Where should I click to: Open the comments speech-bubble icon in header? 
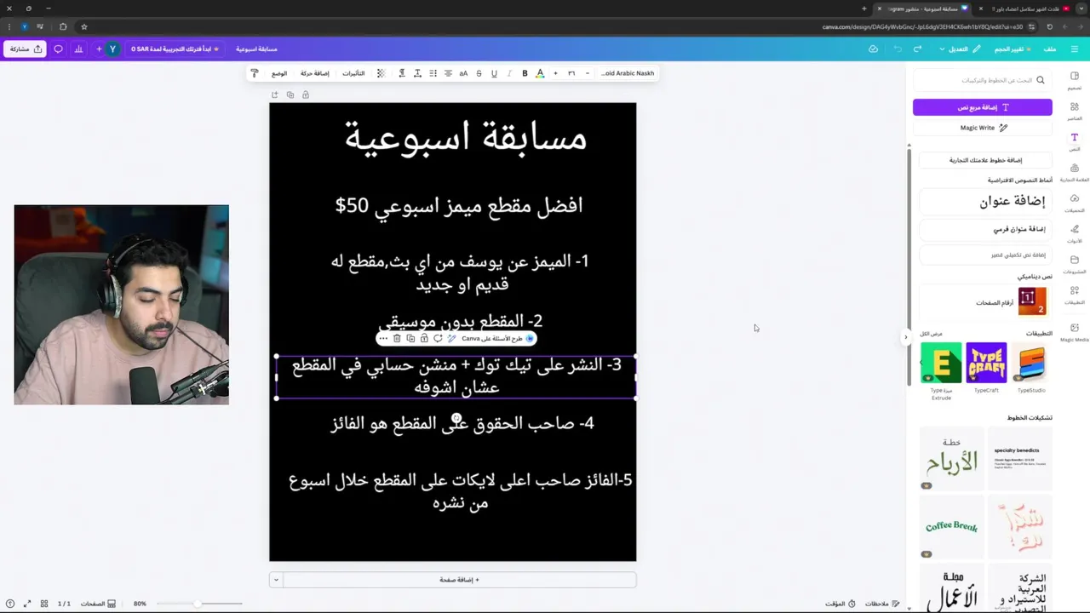(x=58, y=49)
